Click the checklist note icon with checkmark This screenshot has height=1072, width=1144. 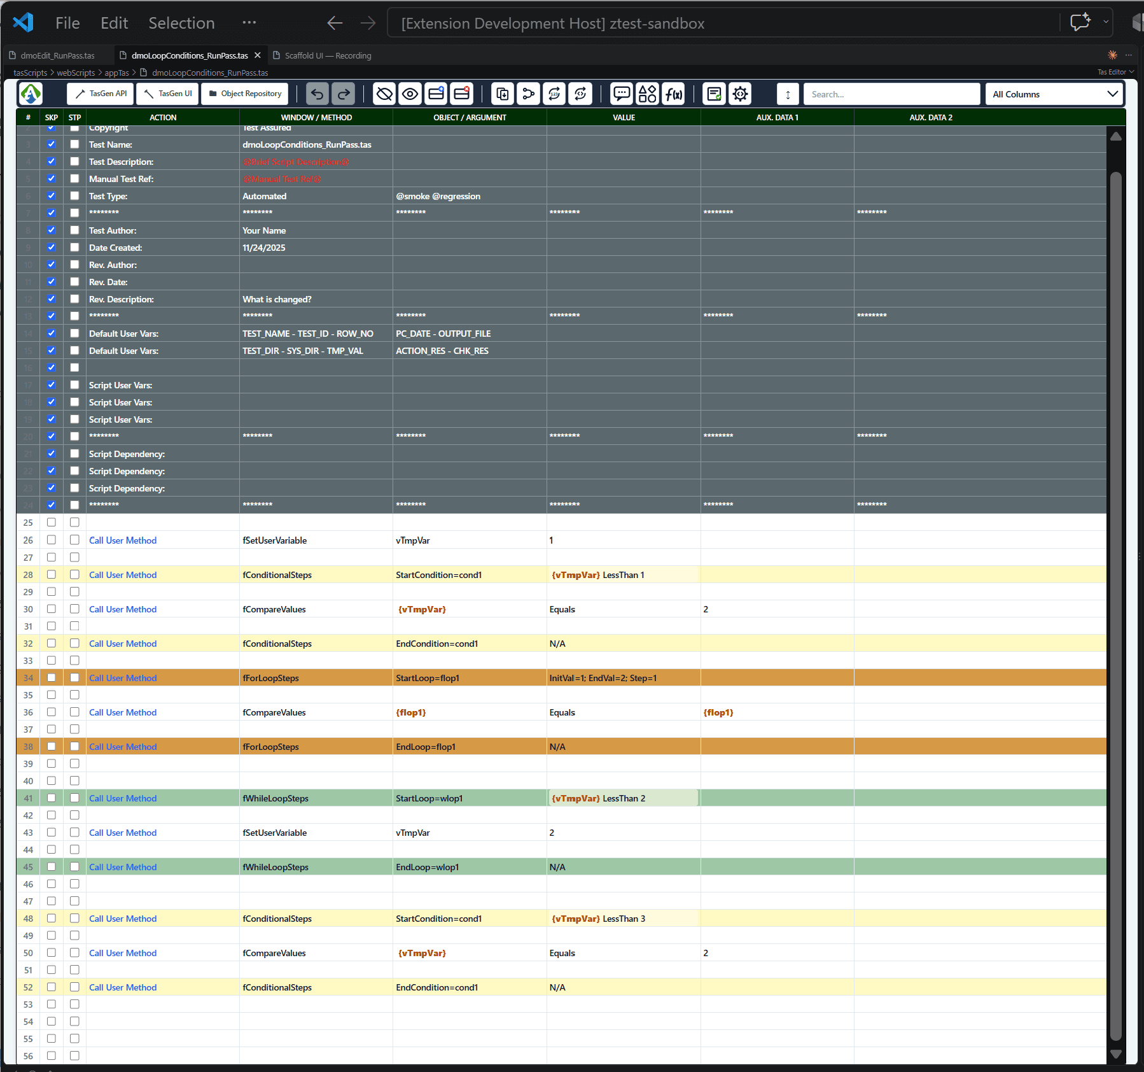click(714, 94)
